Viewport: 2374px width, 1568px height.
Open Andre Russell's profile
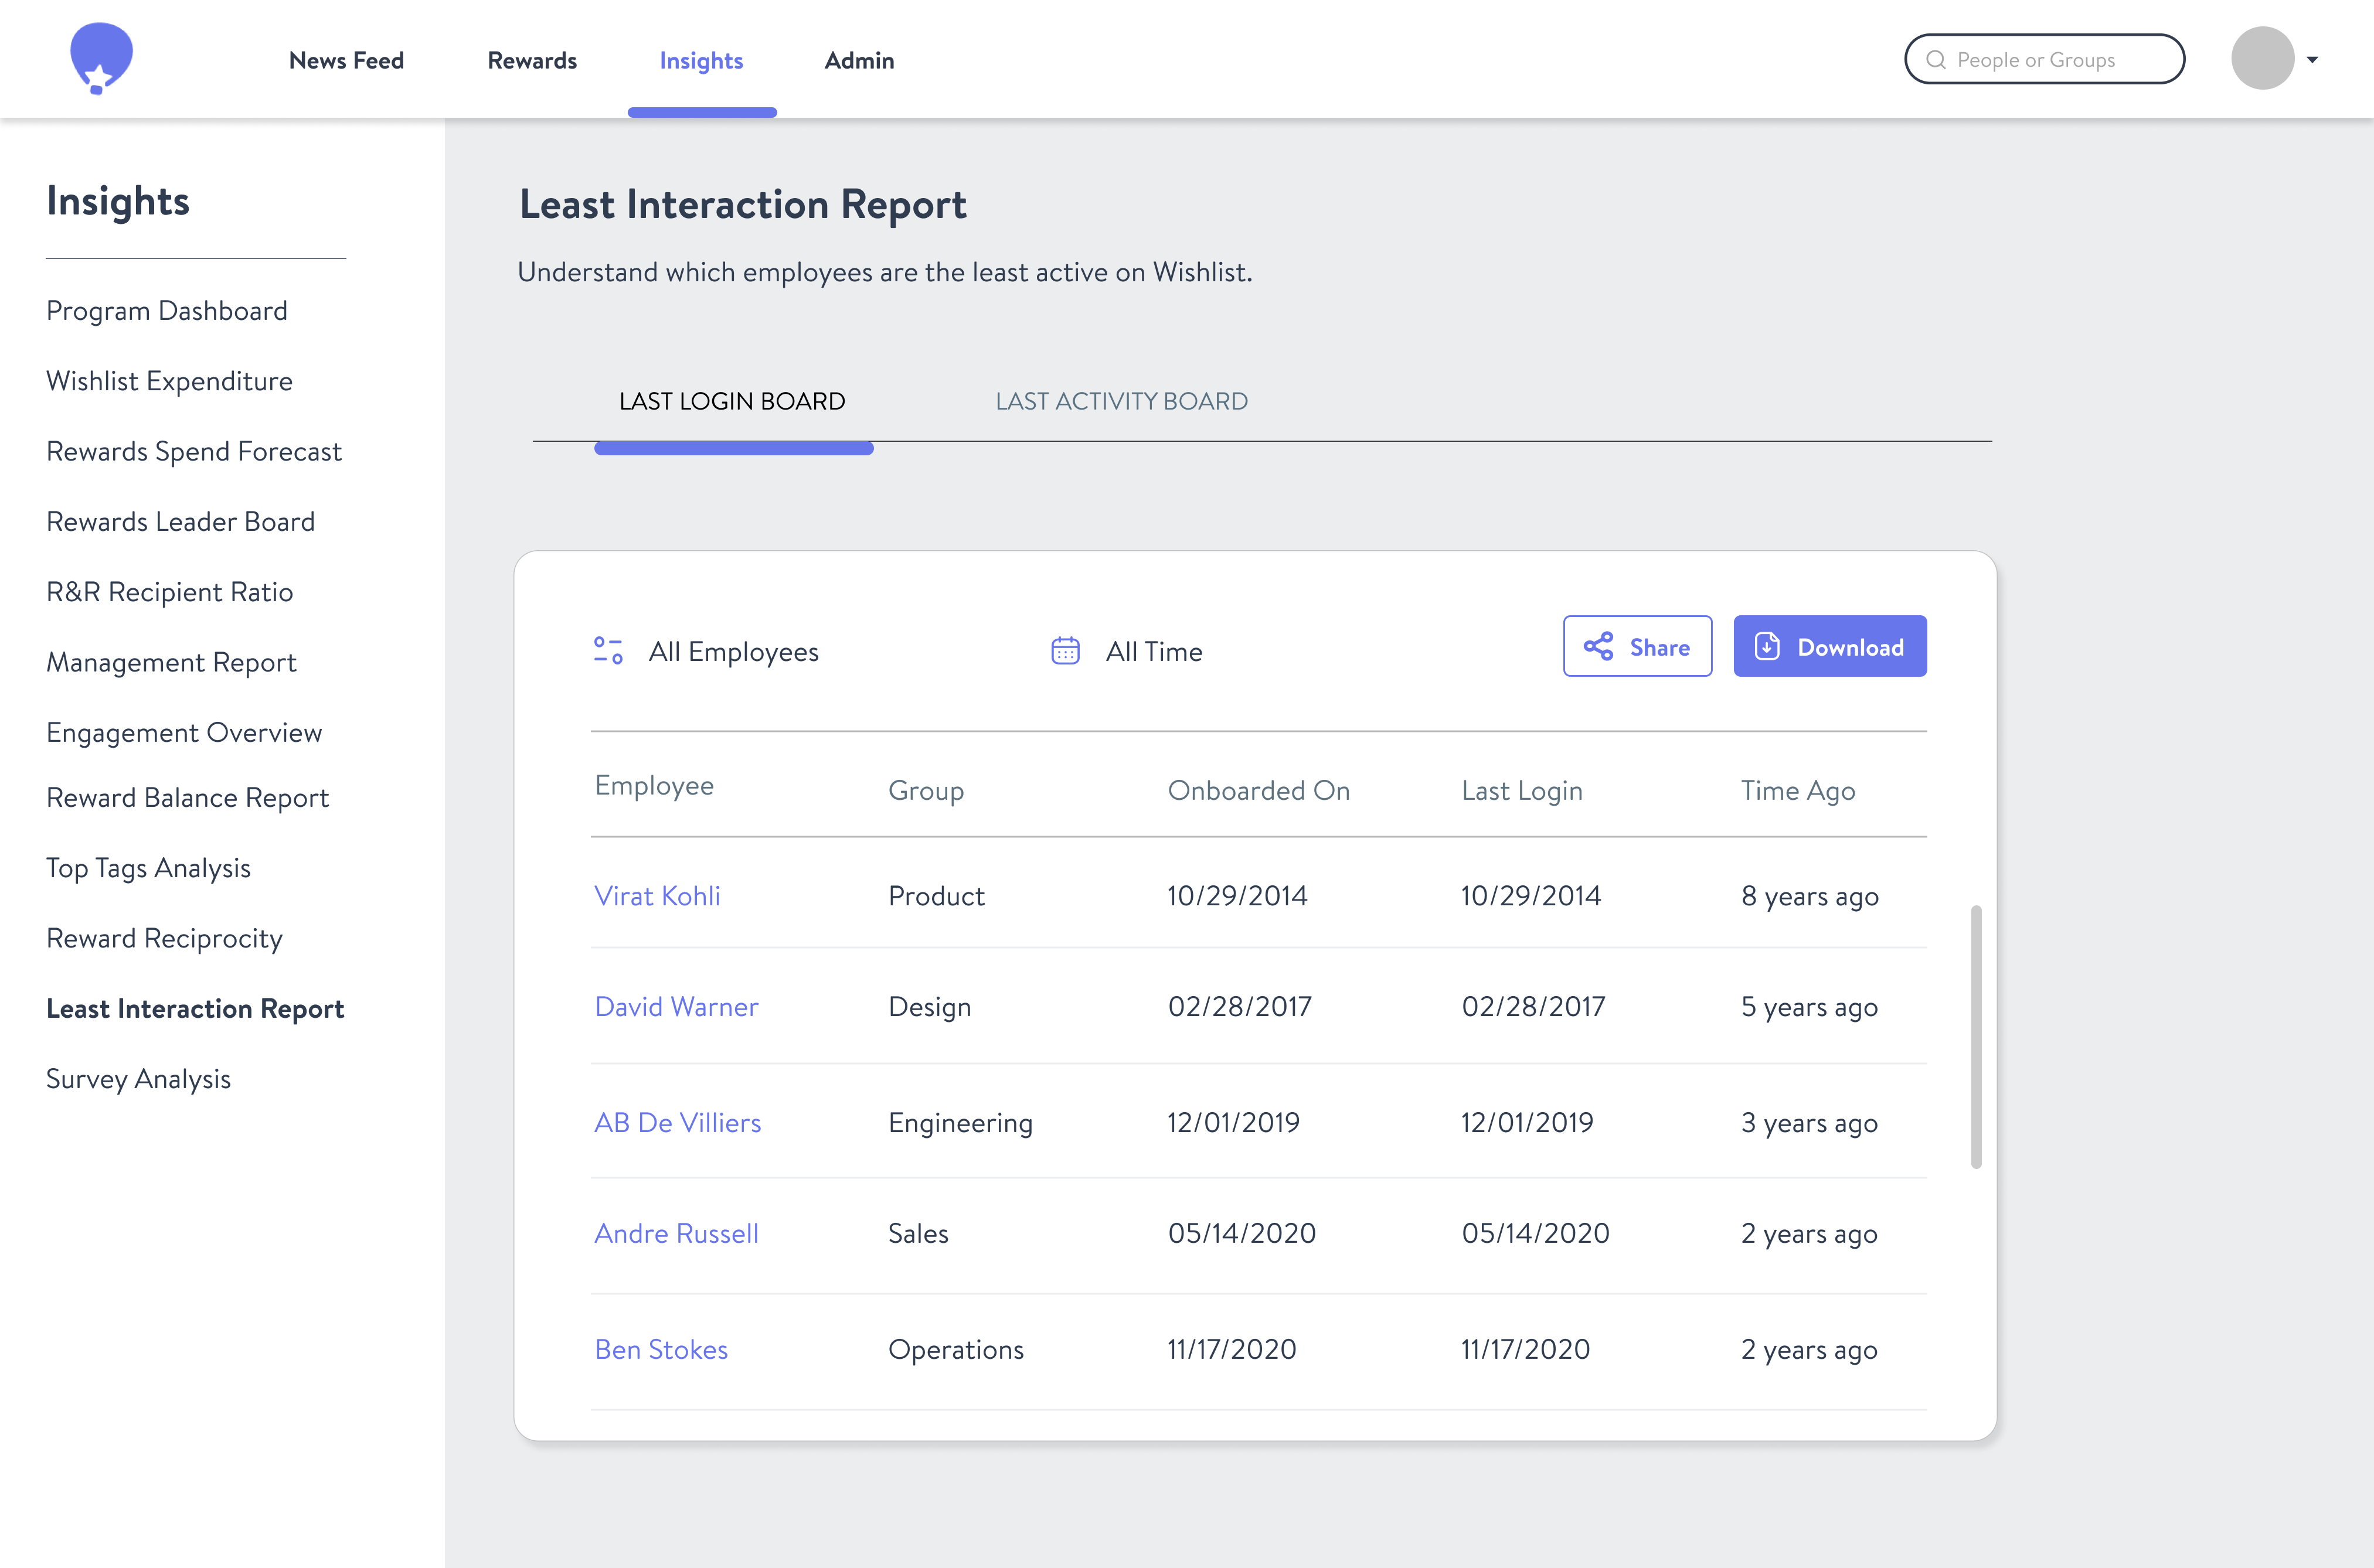676,1234
